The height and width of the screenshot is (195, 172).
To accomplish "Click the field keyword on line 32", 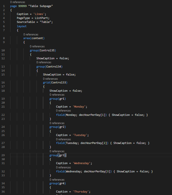I will [60, 171].
